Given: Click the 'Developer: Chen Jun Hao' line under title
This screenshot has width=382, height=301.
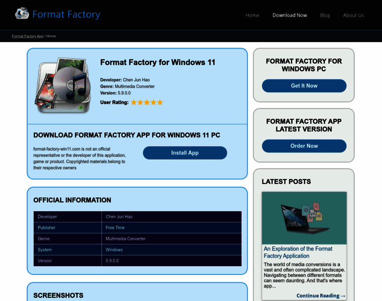Looking at the screenshot, I should point(125,80).
